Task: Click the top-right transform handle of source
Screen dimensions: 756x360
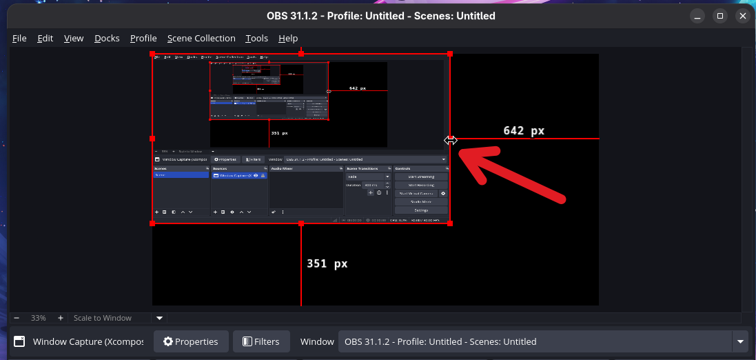Action: [450, 54]
